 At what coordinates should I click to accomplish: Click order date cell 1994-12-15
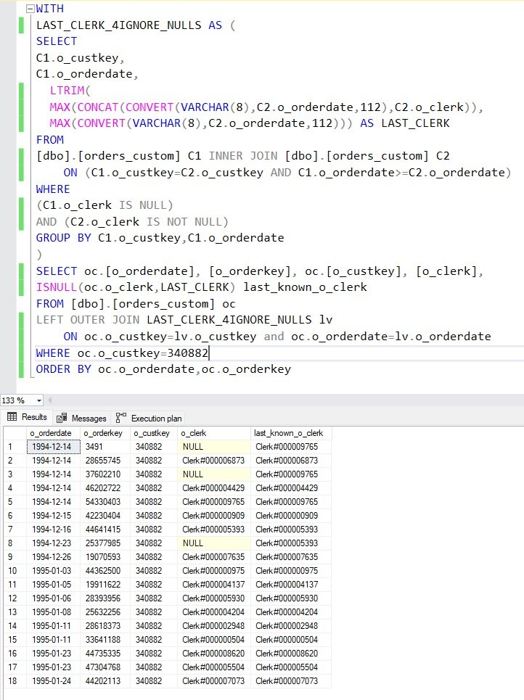coord(53,516)
